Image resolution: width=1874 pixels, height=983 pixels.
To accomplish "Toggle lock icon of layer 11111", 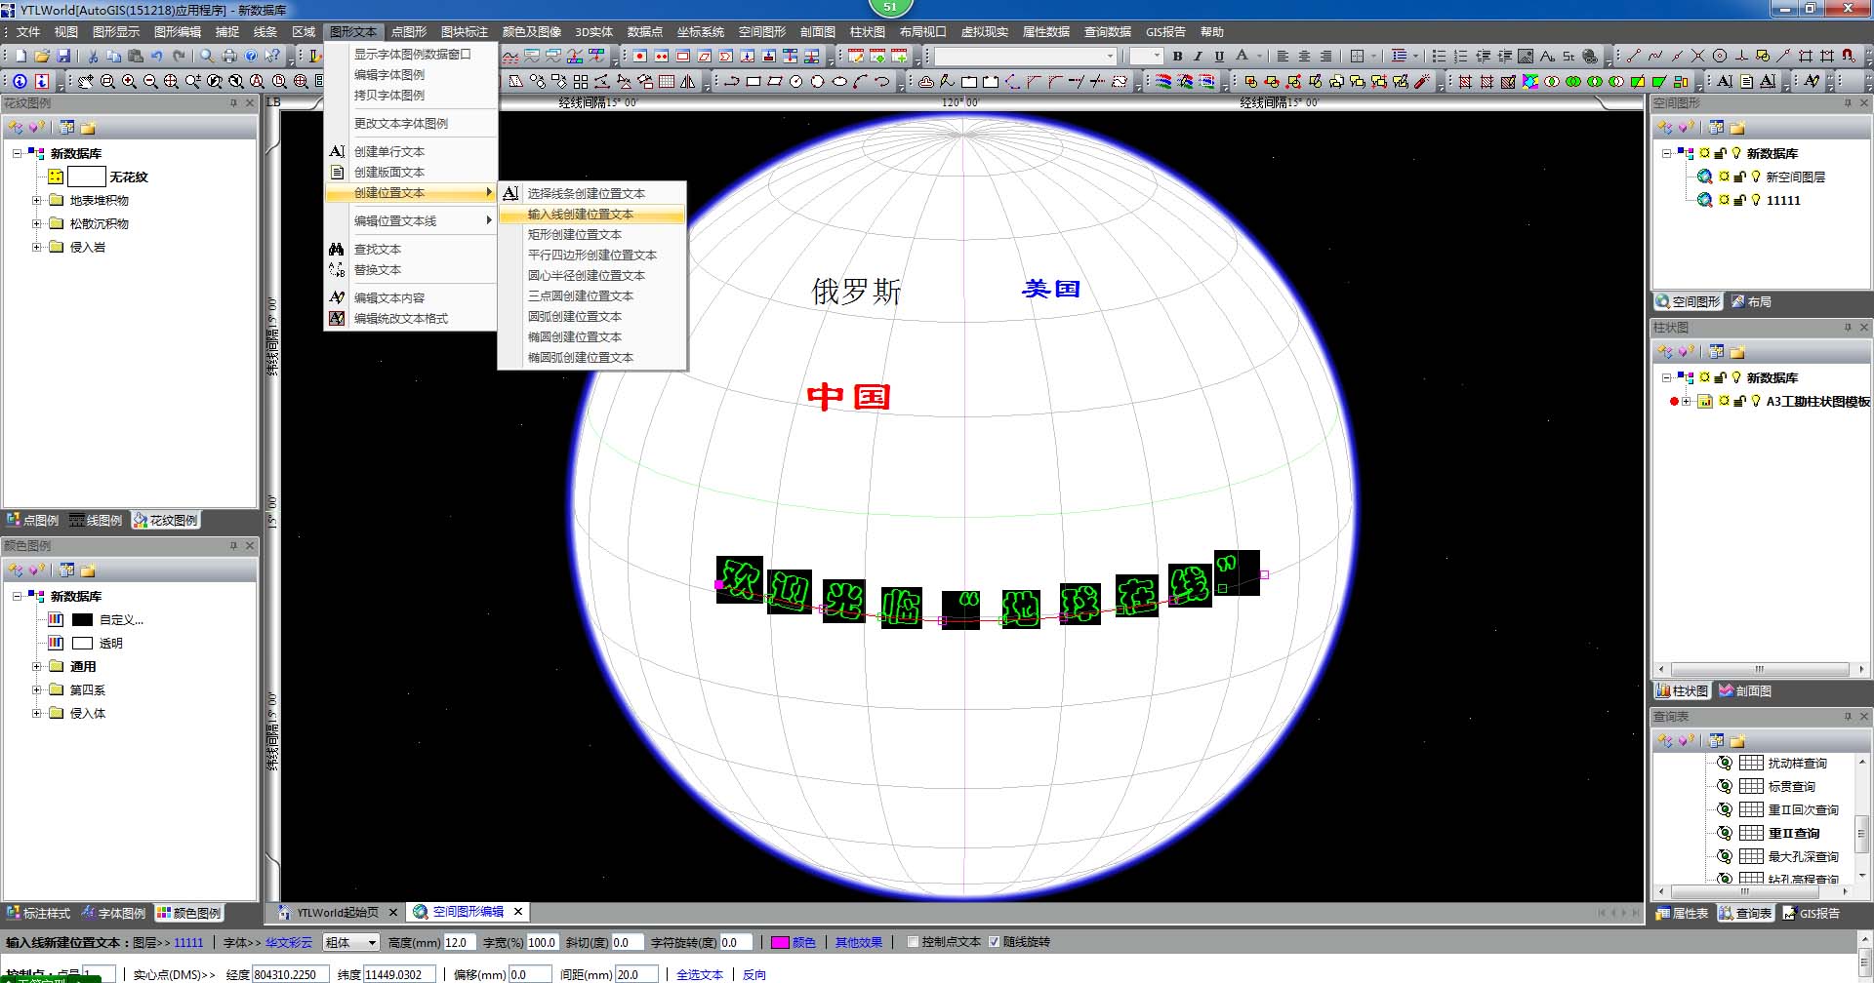I will coord(1740,200).
